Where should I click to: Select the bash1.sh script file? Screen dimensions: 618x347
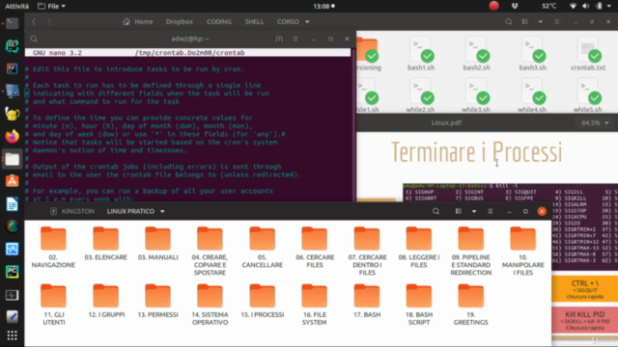pyautogui.click(x=421, y=54)
